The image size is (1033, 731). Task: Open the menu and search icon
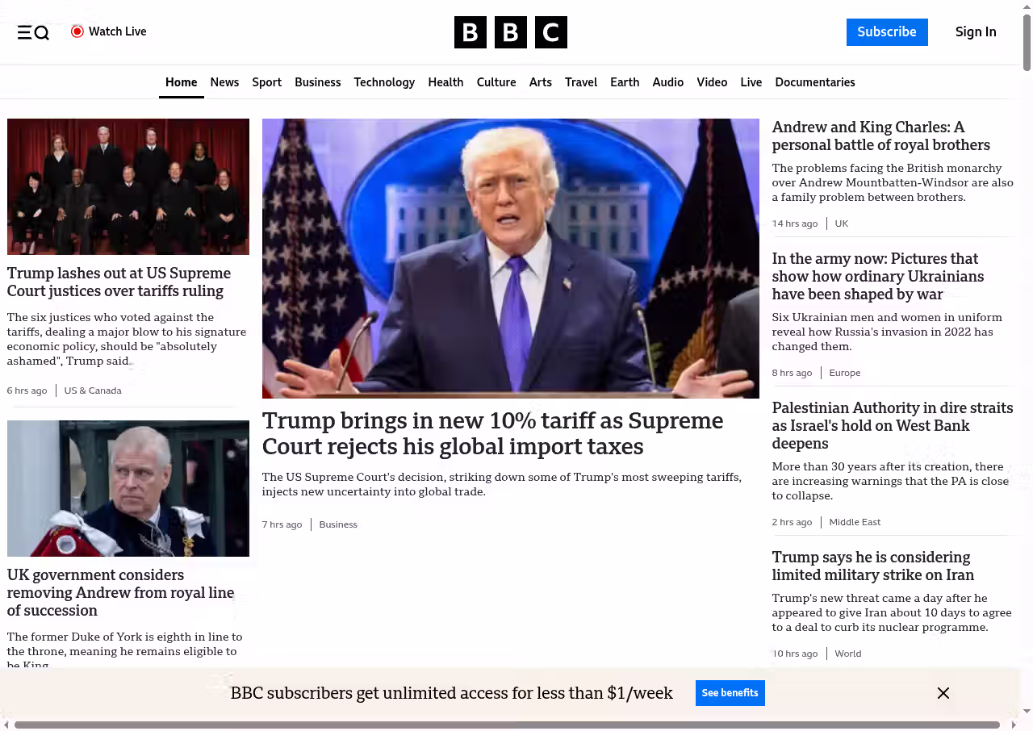pyautogui.click(x=33, y=32)
